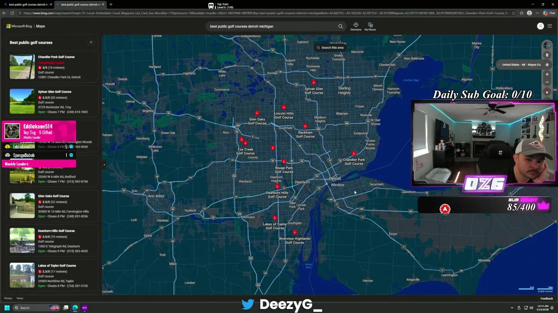Open the Bing Maps hamburger menu
558x313 pixels.
[x=550, y=26]
